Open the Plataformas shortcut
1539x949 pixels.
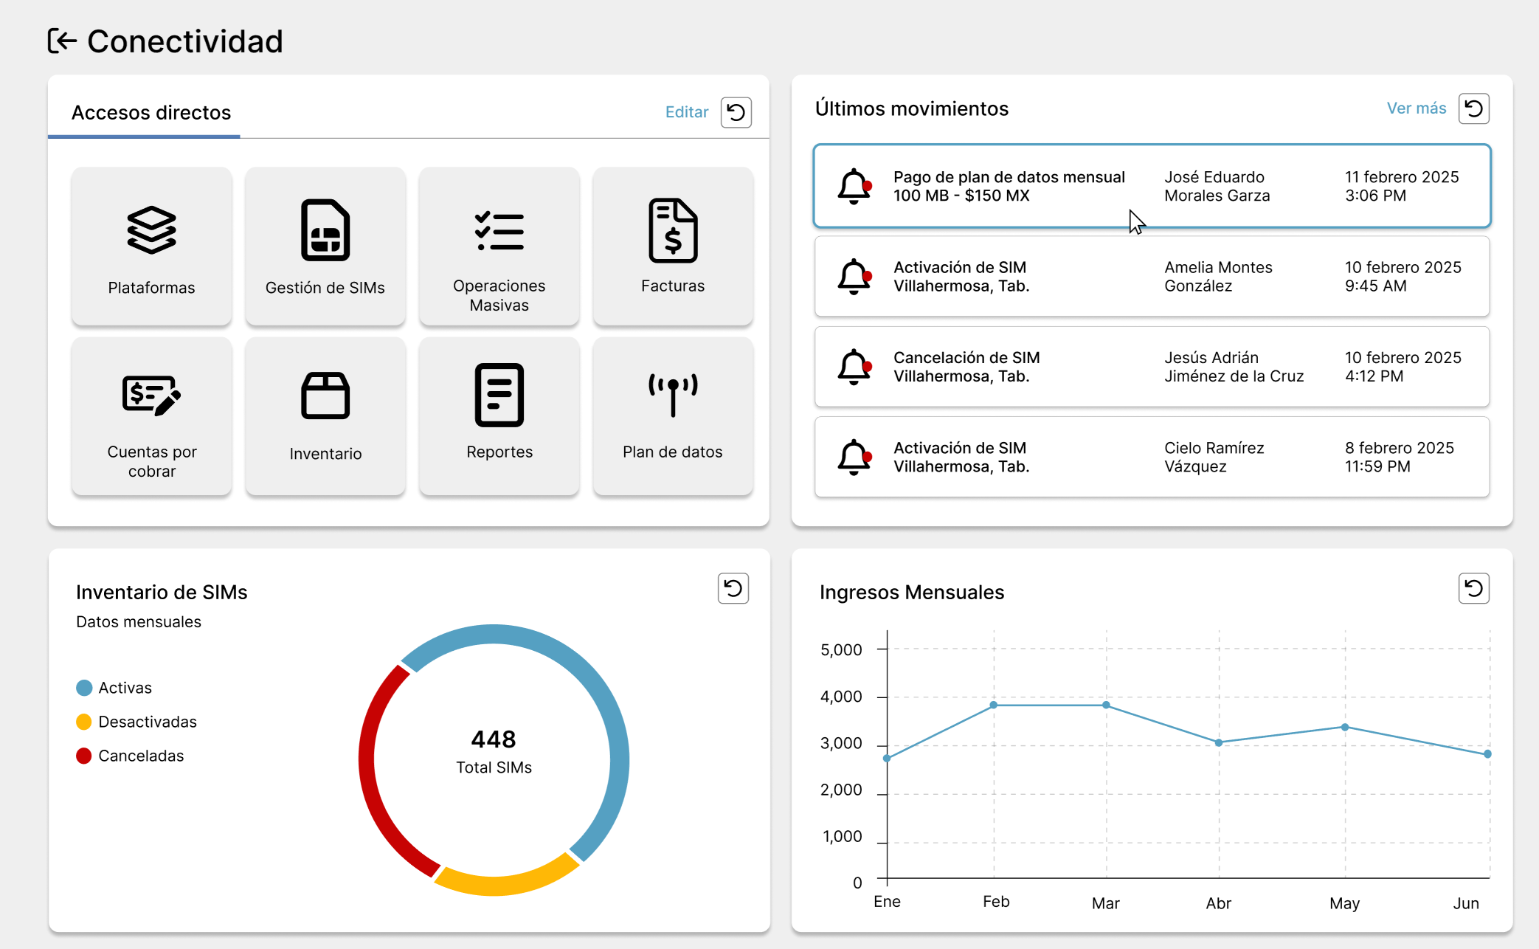[152, 246]
